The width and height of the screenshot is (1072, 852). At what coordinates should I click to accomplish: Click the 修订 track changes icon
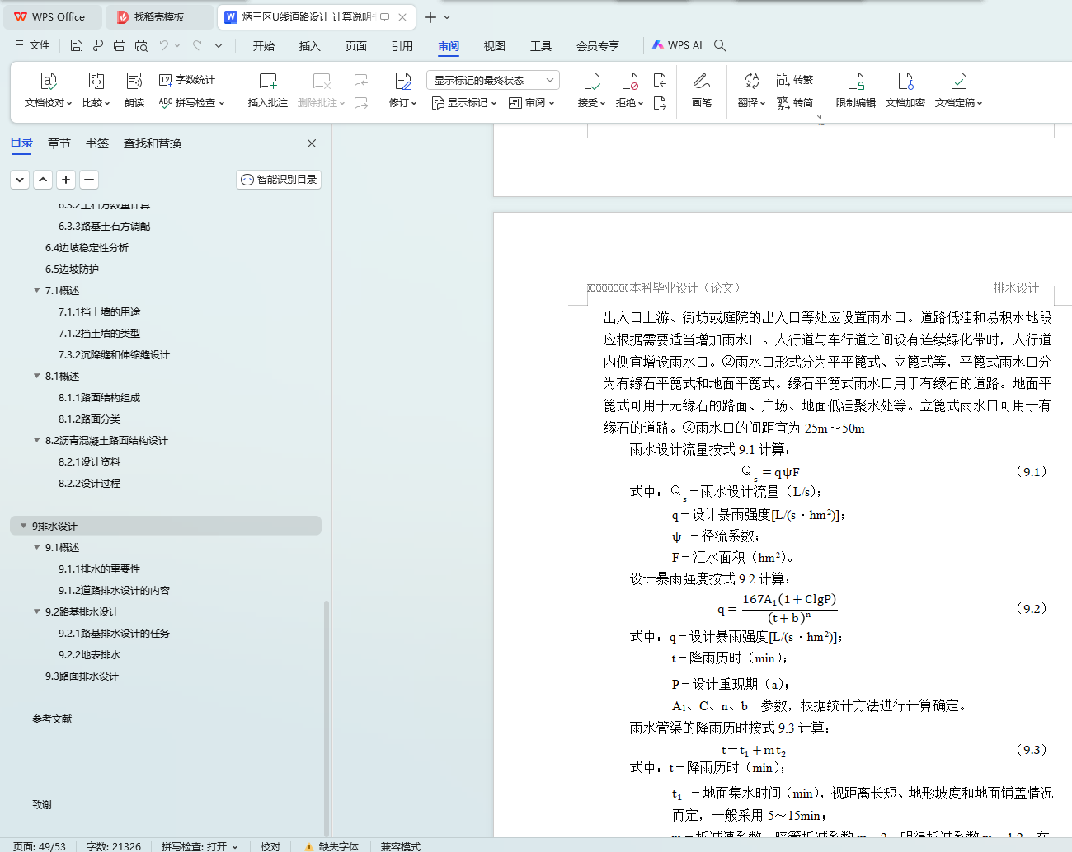[x=403, y=81]
